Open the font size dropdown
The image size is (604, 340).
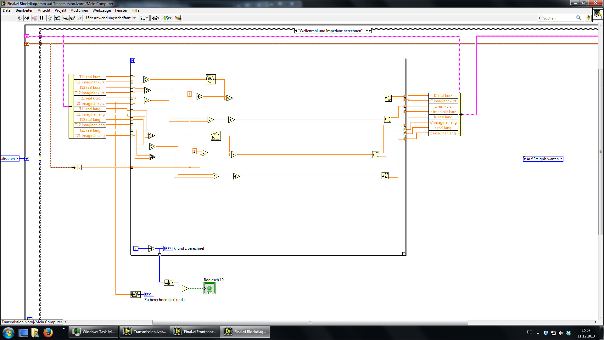[134, 18]
